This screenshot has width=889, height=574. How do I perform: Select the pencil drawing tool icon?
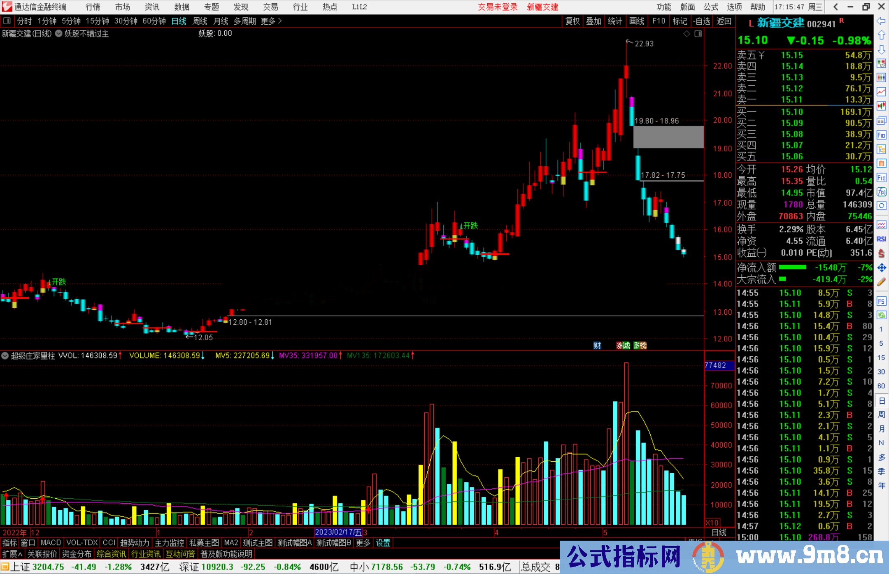tap(881, 282)
